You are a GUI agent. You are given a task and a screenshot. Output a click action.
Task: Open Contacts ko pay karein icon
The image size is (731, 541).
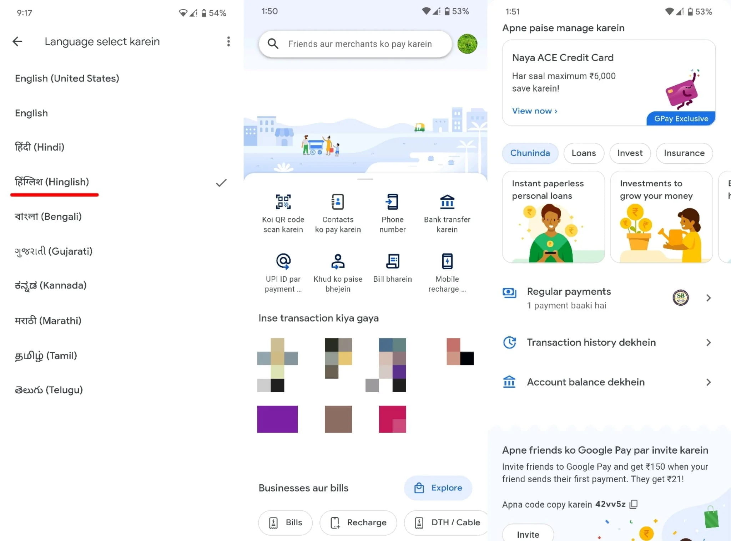coord(338,202)
